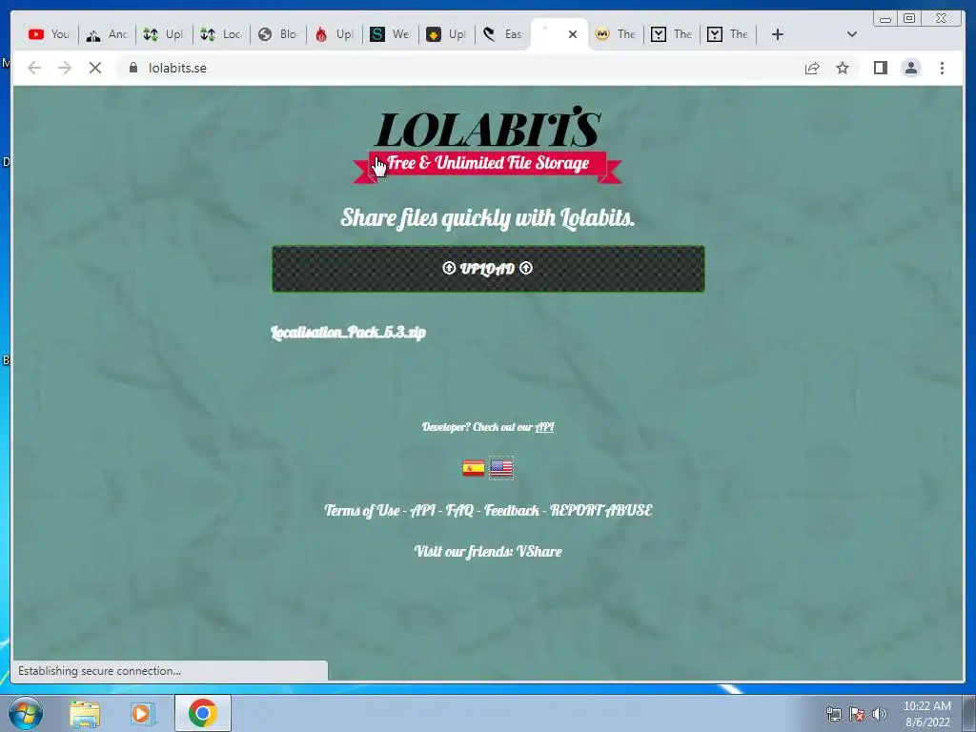
Task: Launch Windows Media Player from taskbar
Action: click(143, 713)
